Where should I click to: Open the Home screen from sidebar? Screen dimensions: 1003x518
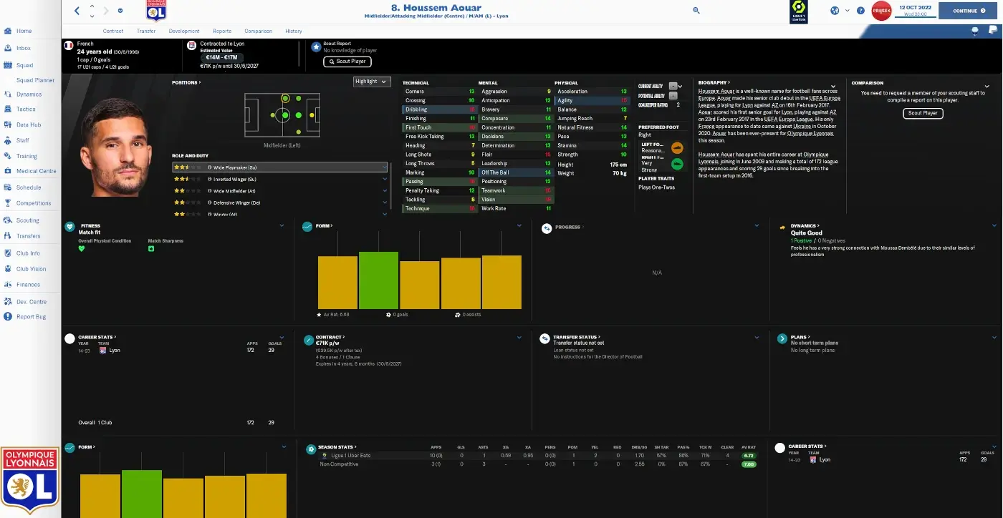(24, 31)
